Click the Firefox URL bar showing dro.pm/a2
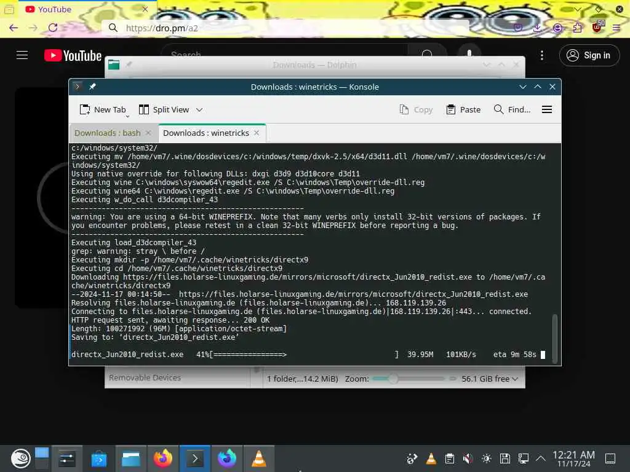Image resolution: width=630 pixels, height=472 pixels. tap(285, 28)
